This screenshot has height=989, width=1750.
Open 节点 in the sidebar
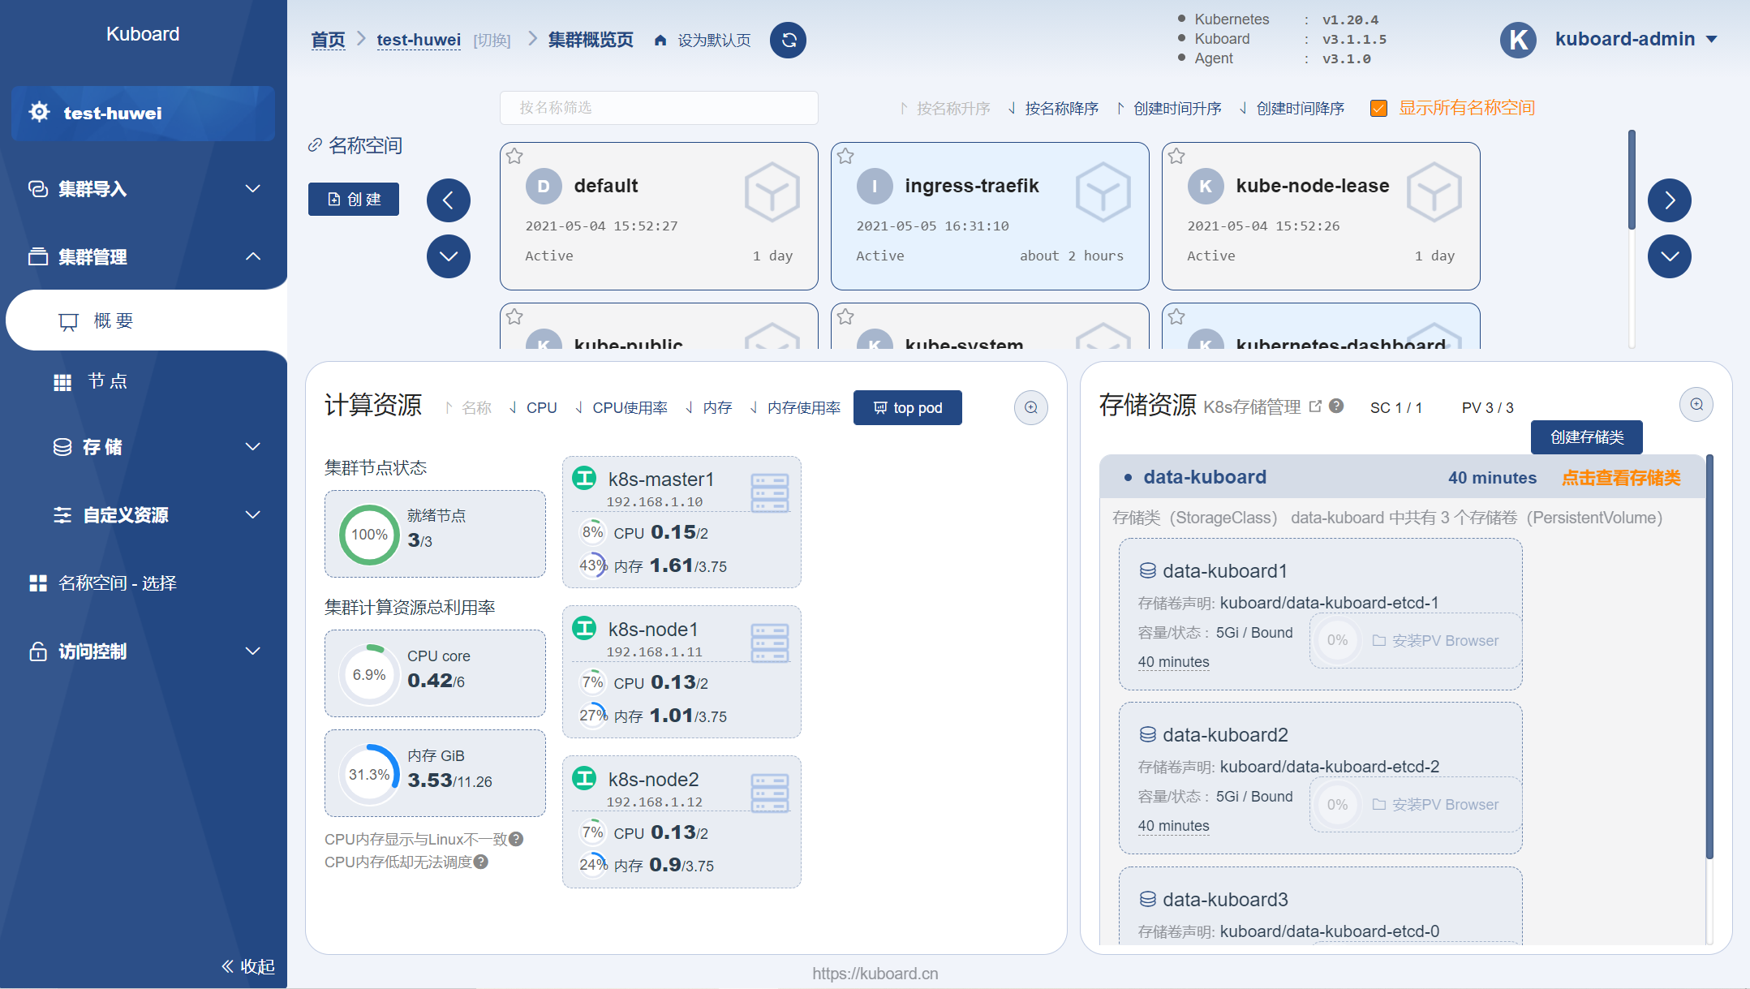point(107,381)
